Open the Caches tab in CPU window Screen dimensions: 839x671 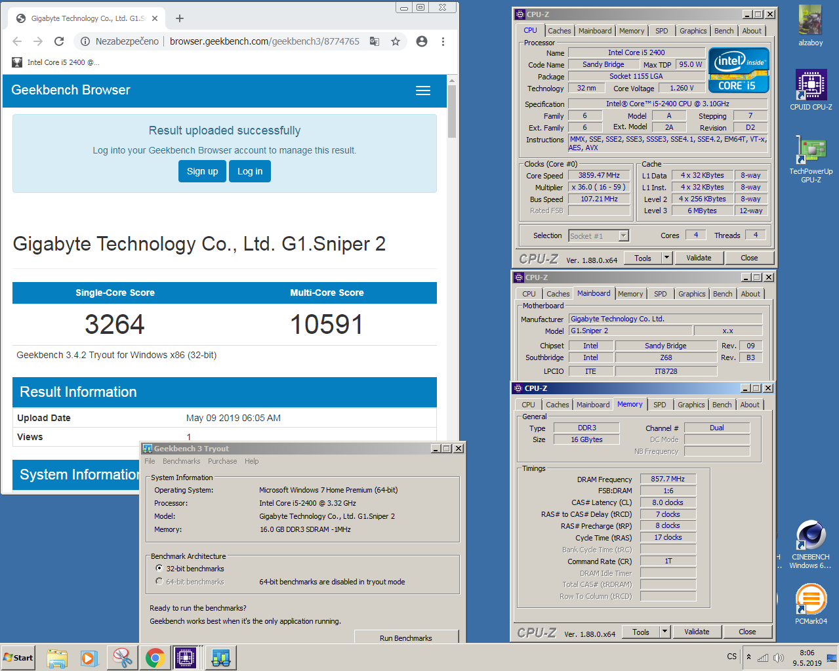click(x=559, y=31)
